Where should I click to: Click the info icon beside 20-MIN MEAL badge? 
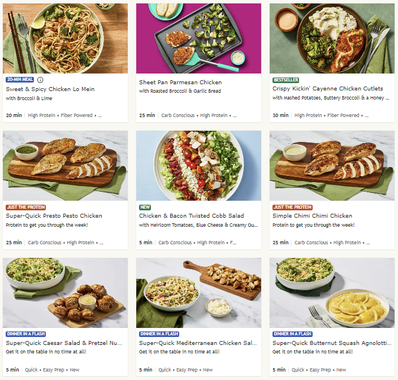pyautogui.click(x=40, y=80)
